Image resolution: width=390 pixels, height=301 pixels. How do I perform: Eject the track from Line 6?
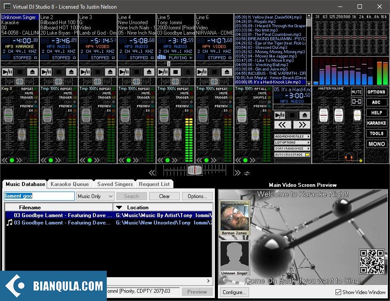[x=227, y=72]
